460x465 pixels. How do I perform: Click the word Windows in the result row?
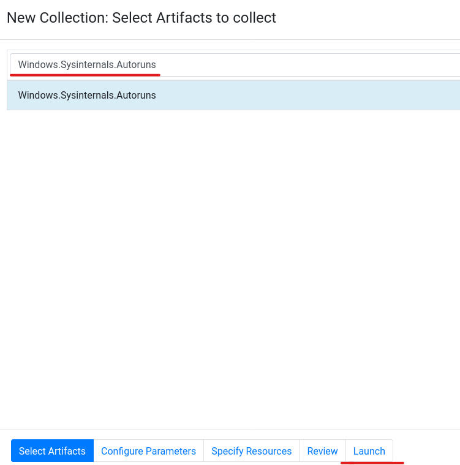pos(38,95)
